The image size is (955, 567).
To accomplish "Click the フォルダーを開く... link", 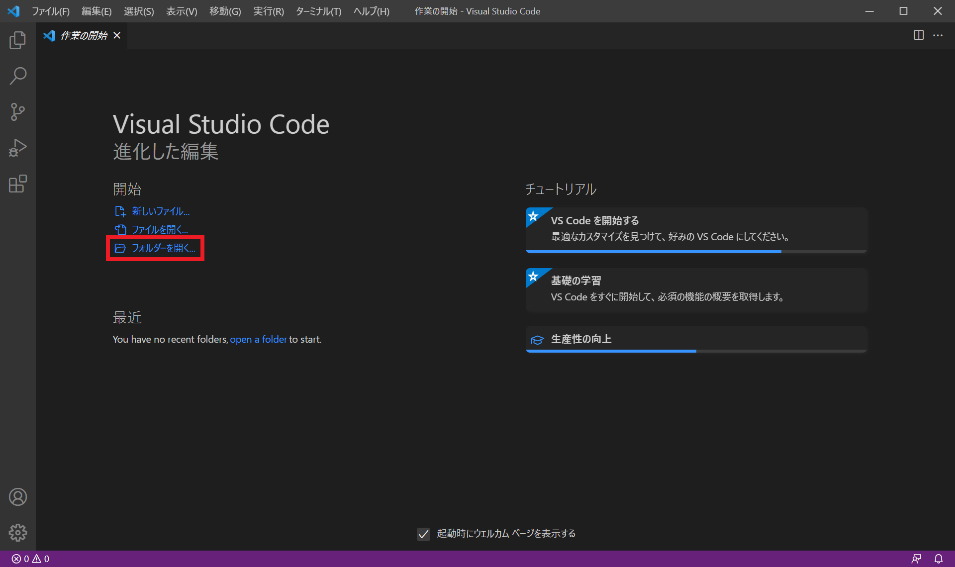I will [x=163, y=248].
